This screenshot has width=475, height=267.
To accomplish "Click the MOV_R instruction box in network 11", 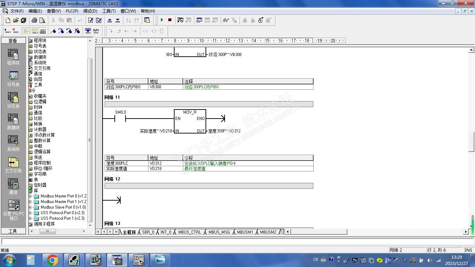I will 190,121.
